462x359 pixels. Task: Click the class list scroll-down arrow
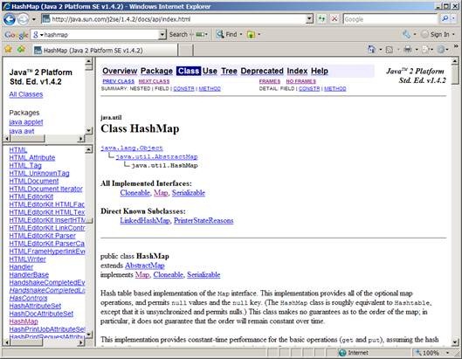(x=89, y=334)
